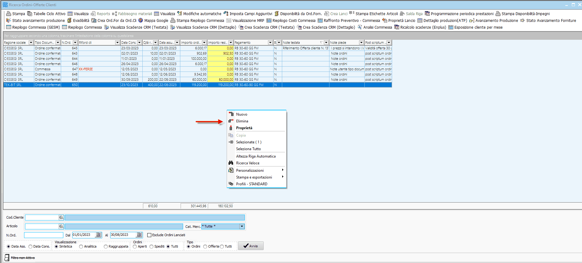Click the Evadibilità toolbar icon
The image size is (582, 263).
pyautogui.click(x=69, y=20)
